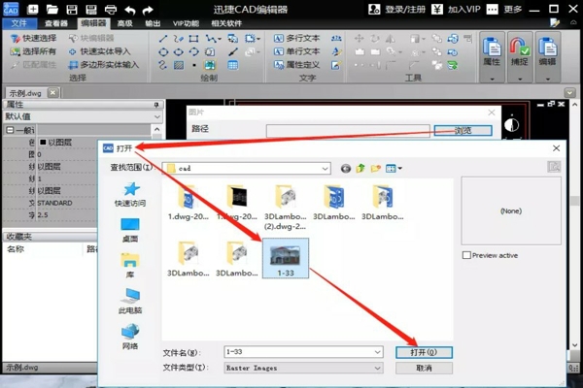Open 网络 in dialog sidebar
Image resolution: width=583 pixels, height=388 pixels.
[130, 337]
